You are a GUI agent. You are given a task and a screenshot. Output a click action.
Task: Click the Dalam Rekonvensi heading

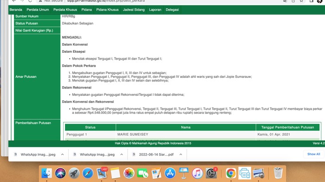click(77, 88)
